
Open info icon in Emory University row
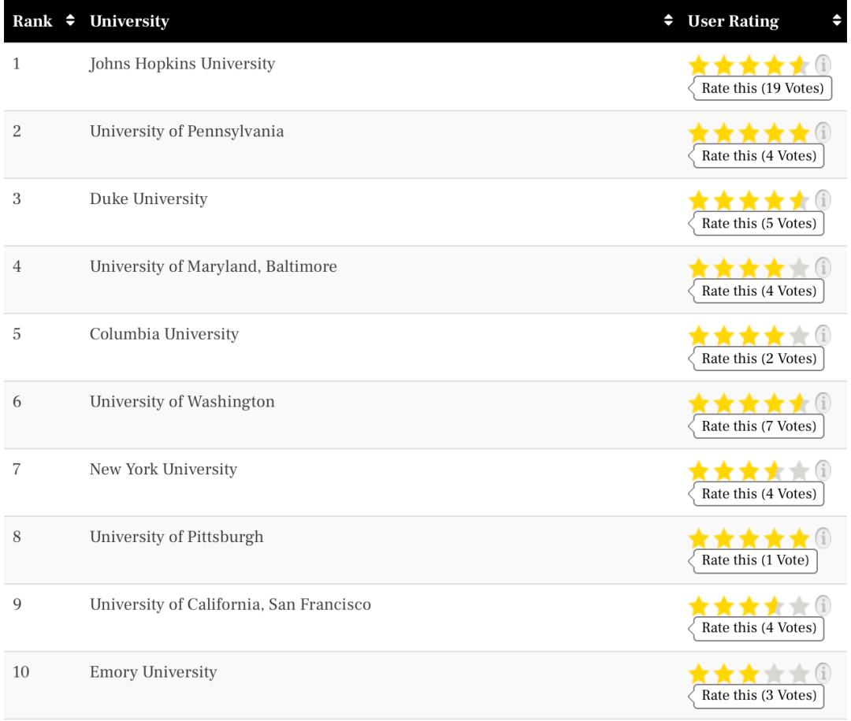(x=823, y=673)
